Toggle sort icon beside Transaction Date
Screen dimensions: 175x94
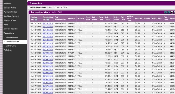[x=48, y=20]
